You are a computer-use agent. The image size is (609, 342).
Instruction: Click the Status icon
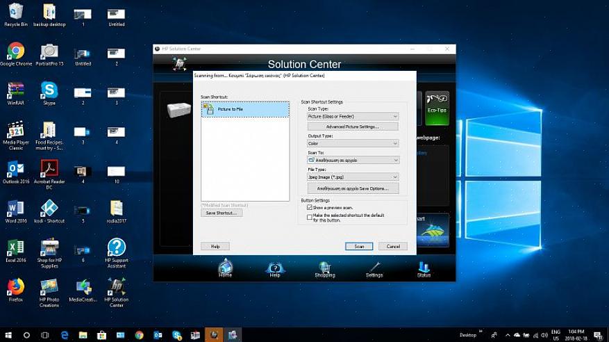424,267
